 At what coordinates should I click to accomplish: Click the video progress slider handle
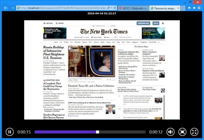[x=98, y=132]
